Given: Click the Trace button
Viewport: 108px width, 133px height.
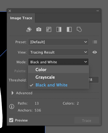Looking at the screenshot, I should [x=87, y=120].
